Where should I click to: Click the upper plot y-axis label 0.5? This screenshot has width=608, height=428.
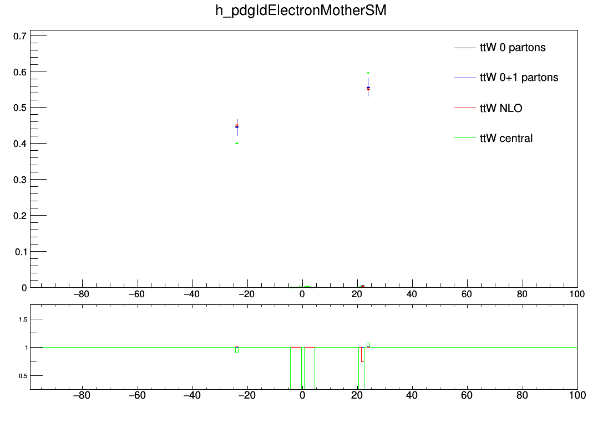click(20, 108)
